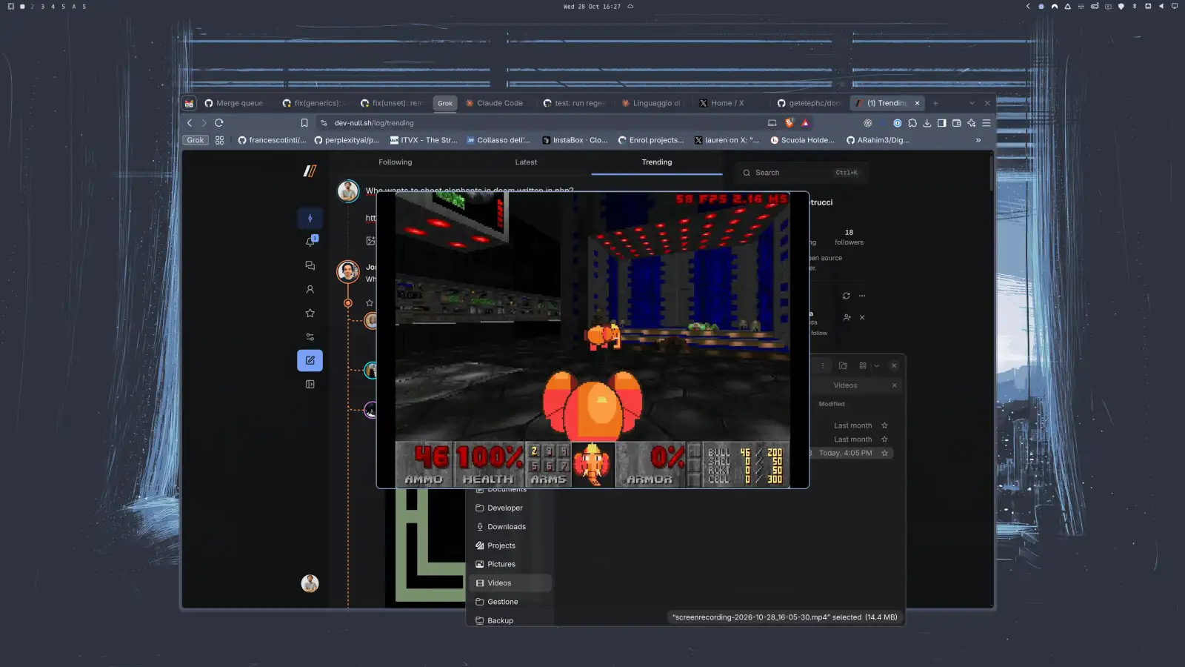Open the notifications bell in the sidebar
The height and width of the screenshot is (667, 1185).
[310, 242]
